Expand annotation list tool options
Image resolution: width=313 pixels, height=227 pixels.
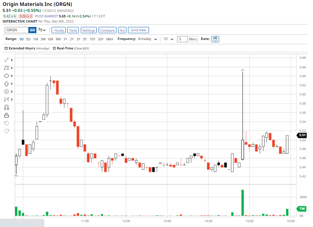tap(12, 68)
